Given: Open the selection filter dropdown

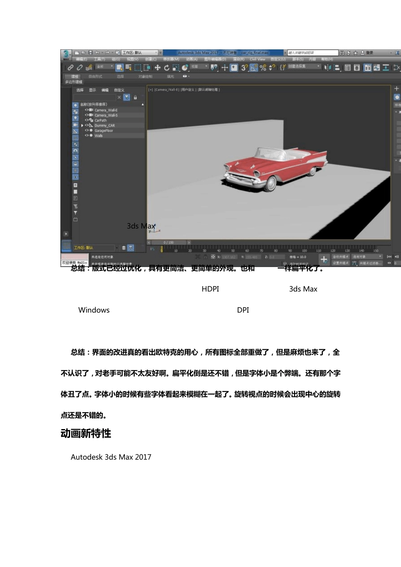Looking at the screenshot, I should 105,67.
